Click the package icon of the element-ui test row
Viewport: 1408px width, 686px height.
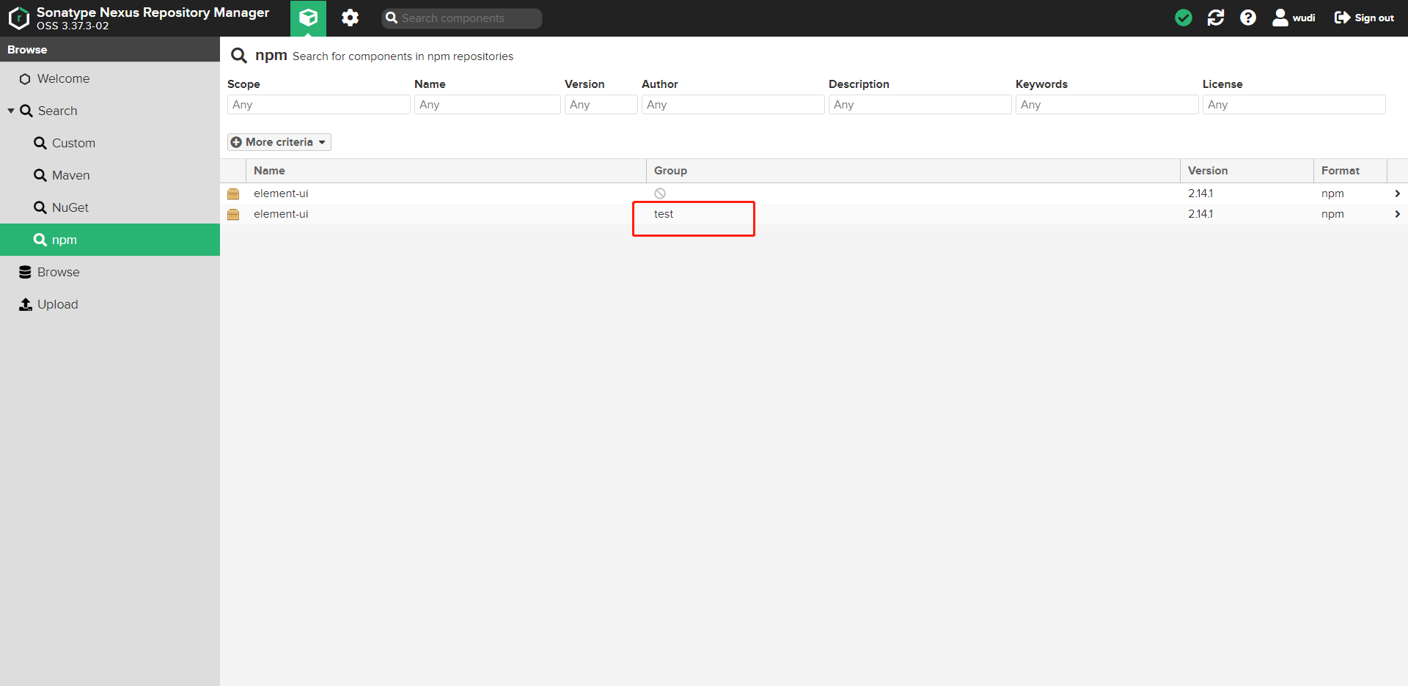(233, 214)
